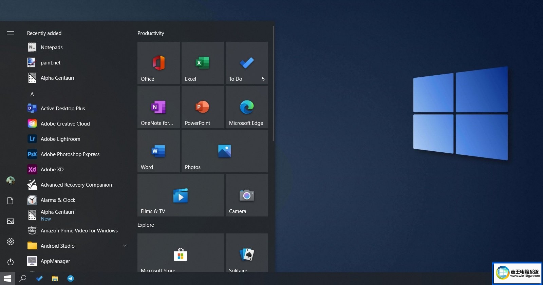Open Settings gear in Start sidebar

[11, 242]
